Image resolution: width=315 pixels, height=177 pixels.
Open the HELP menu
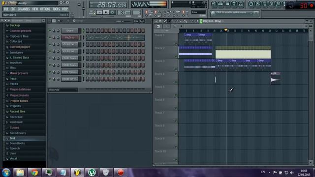click(x=65, y=9)
